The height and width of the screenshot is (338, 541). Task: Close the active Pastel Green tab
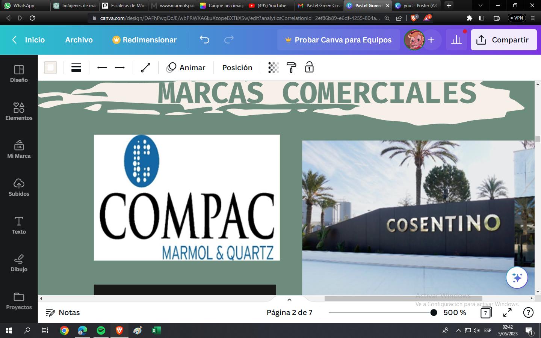388,6
